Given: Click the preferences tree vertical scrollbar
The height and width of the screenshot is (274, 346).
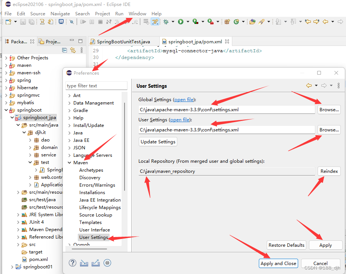Looking at the screenshot, I should point(125,146).
